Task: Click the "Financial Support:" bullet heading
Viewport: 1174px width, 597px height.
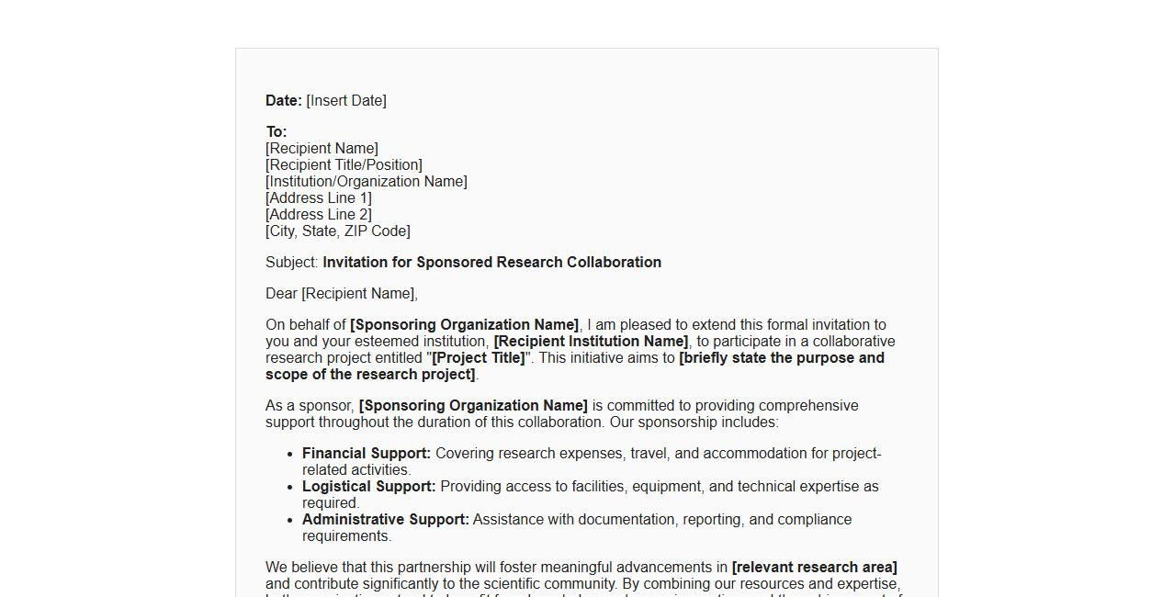Action: click(x=366, y=454)
